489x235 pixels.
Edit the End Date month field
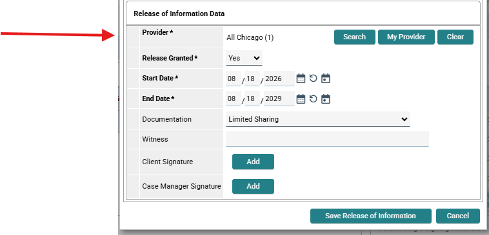[234, 99]
